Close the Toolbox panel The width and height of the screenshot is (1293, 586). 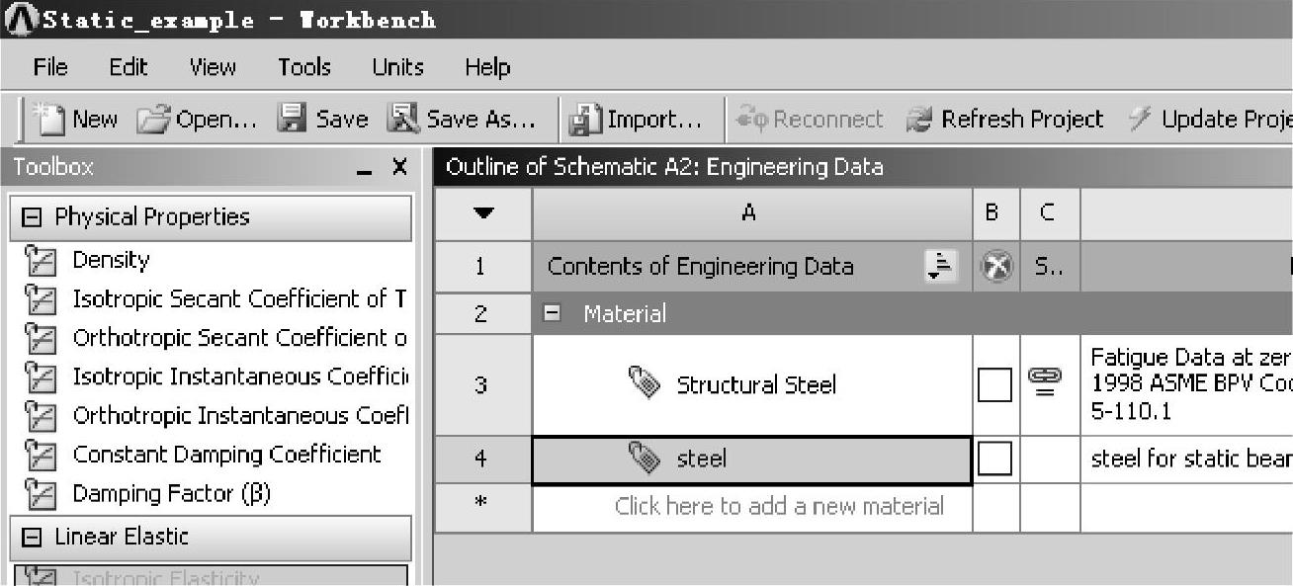[399, 168]
